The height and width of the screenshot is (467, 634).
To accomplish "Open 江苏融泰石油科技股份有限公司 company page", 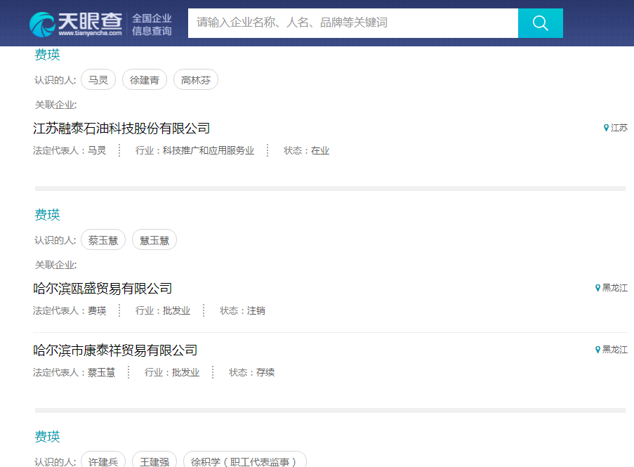I will 121,129.
